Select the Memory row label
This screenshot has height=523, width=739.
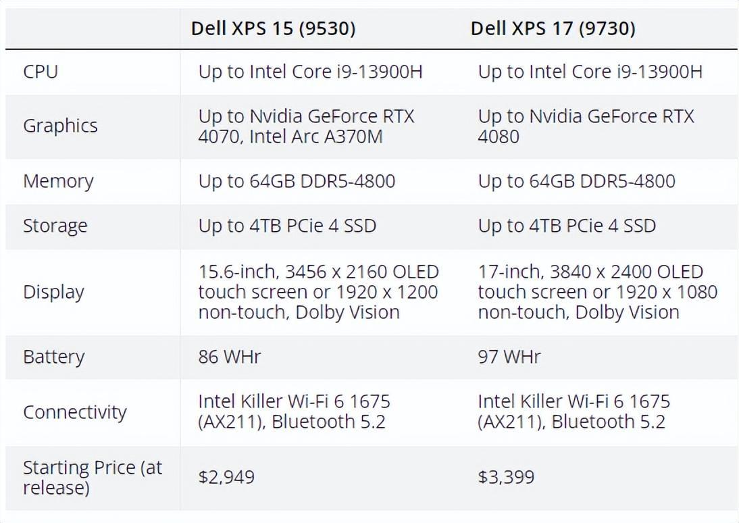coord(59,182)
